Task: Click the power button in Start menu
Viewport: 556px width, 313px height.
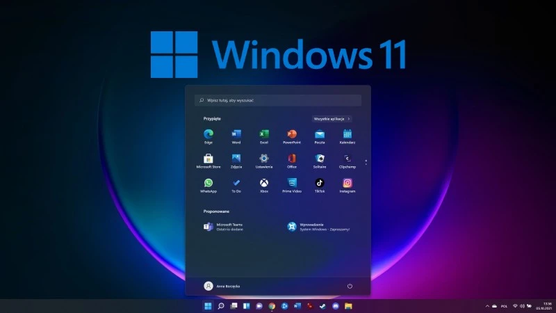Action: pyautogui.click(x=350, y=286)
